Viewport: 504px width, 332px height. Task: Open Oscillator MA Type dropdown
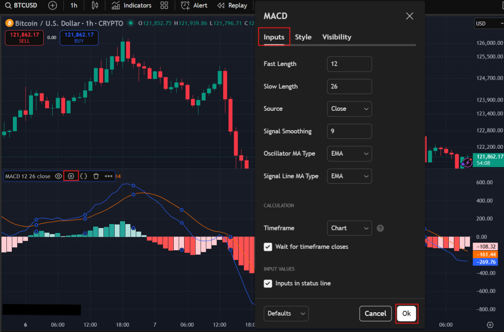pos(349,154)
